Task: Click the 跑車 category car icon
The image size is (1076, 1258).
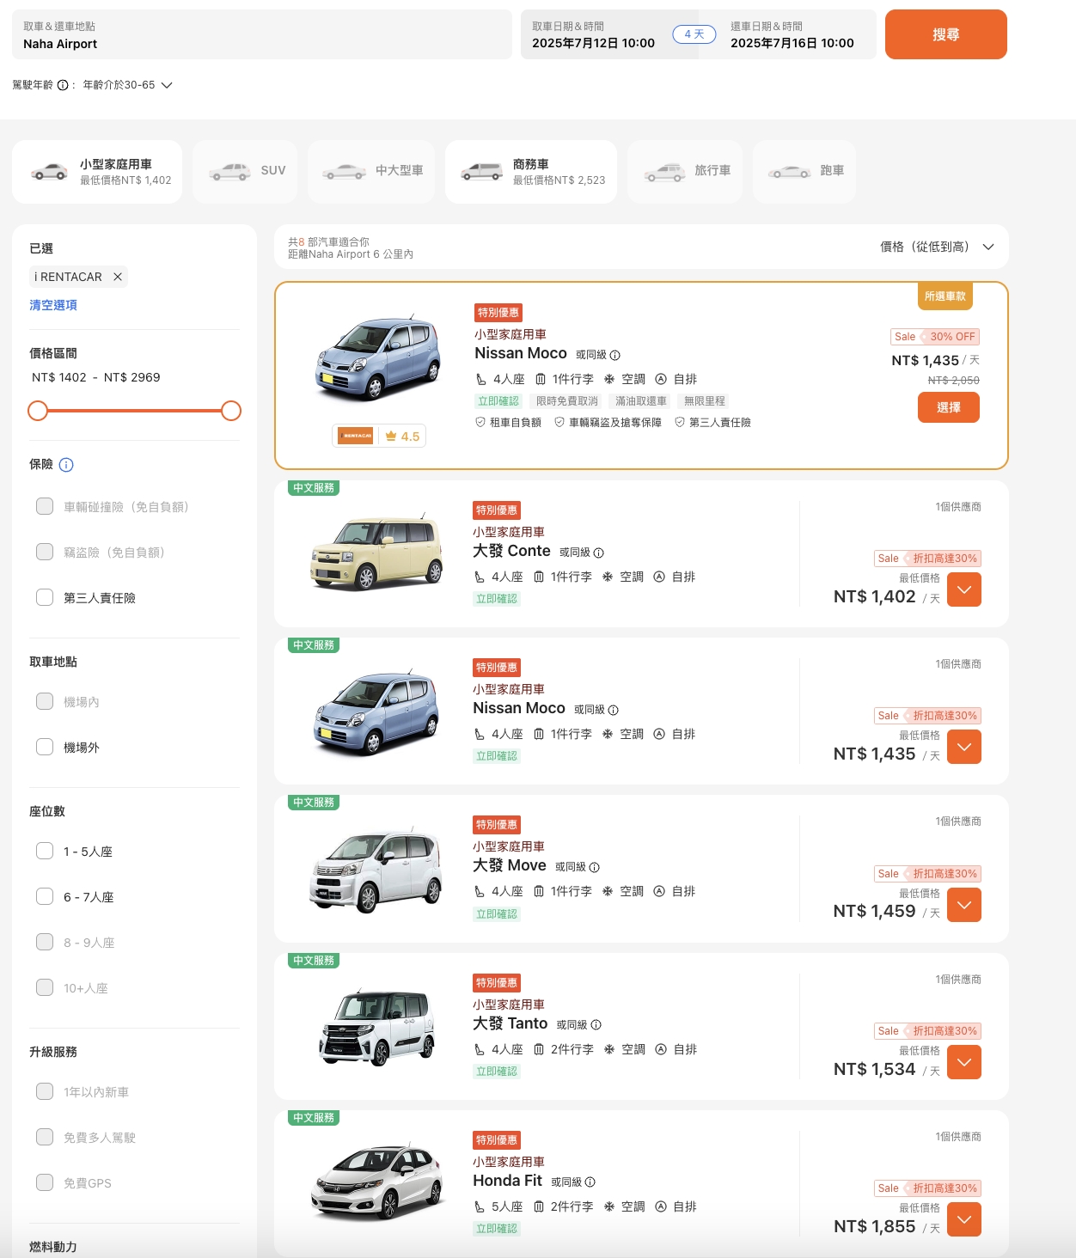Action: point(790,171)
